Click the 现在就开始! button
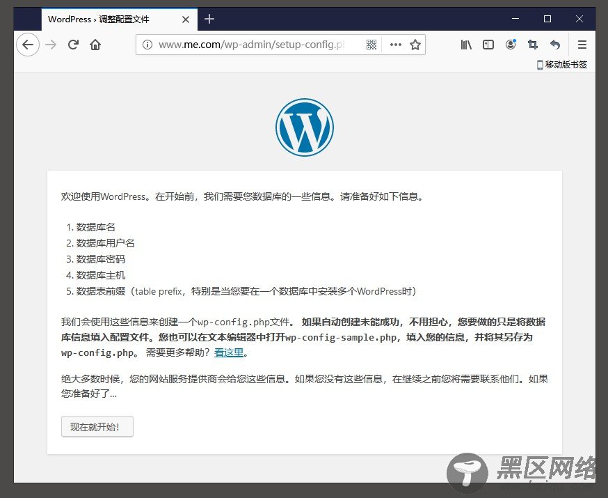This screenshot has height=498, width=608. pos(97,426)
